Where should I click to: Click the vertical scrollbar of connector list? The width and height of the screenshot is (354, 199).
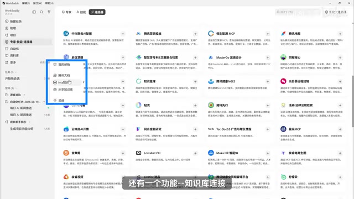coord(353,101)
